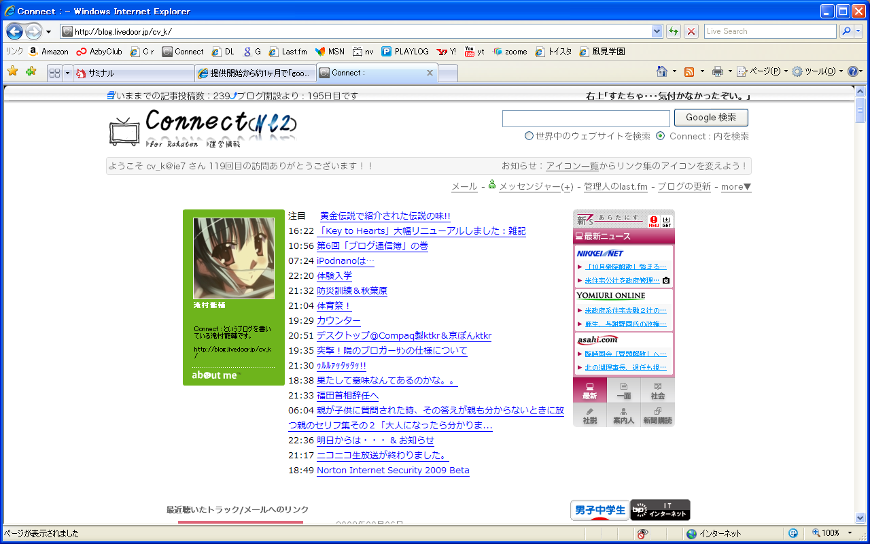Click the profile avatar anime thumbnail
This screenshot has height=544, width=870.
coord(234,258)
